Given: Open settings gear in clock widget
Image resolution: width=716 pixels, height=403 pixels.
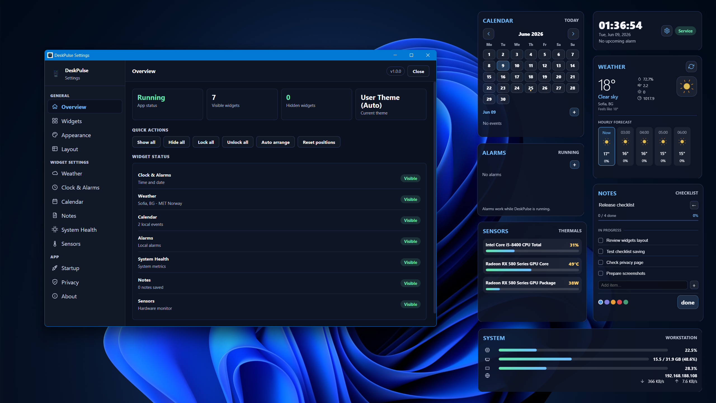Looking at the screenshot, I should pos(667,31).
